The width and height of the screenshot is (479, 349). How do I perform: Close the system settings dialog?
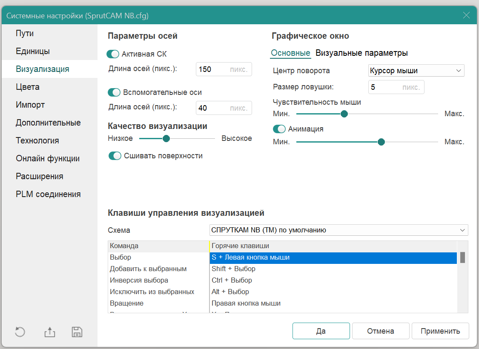(x=466, y=16)
